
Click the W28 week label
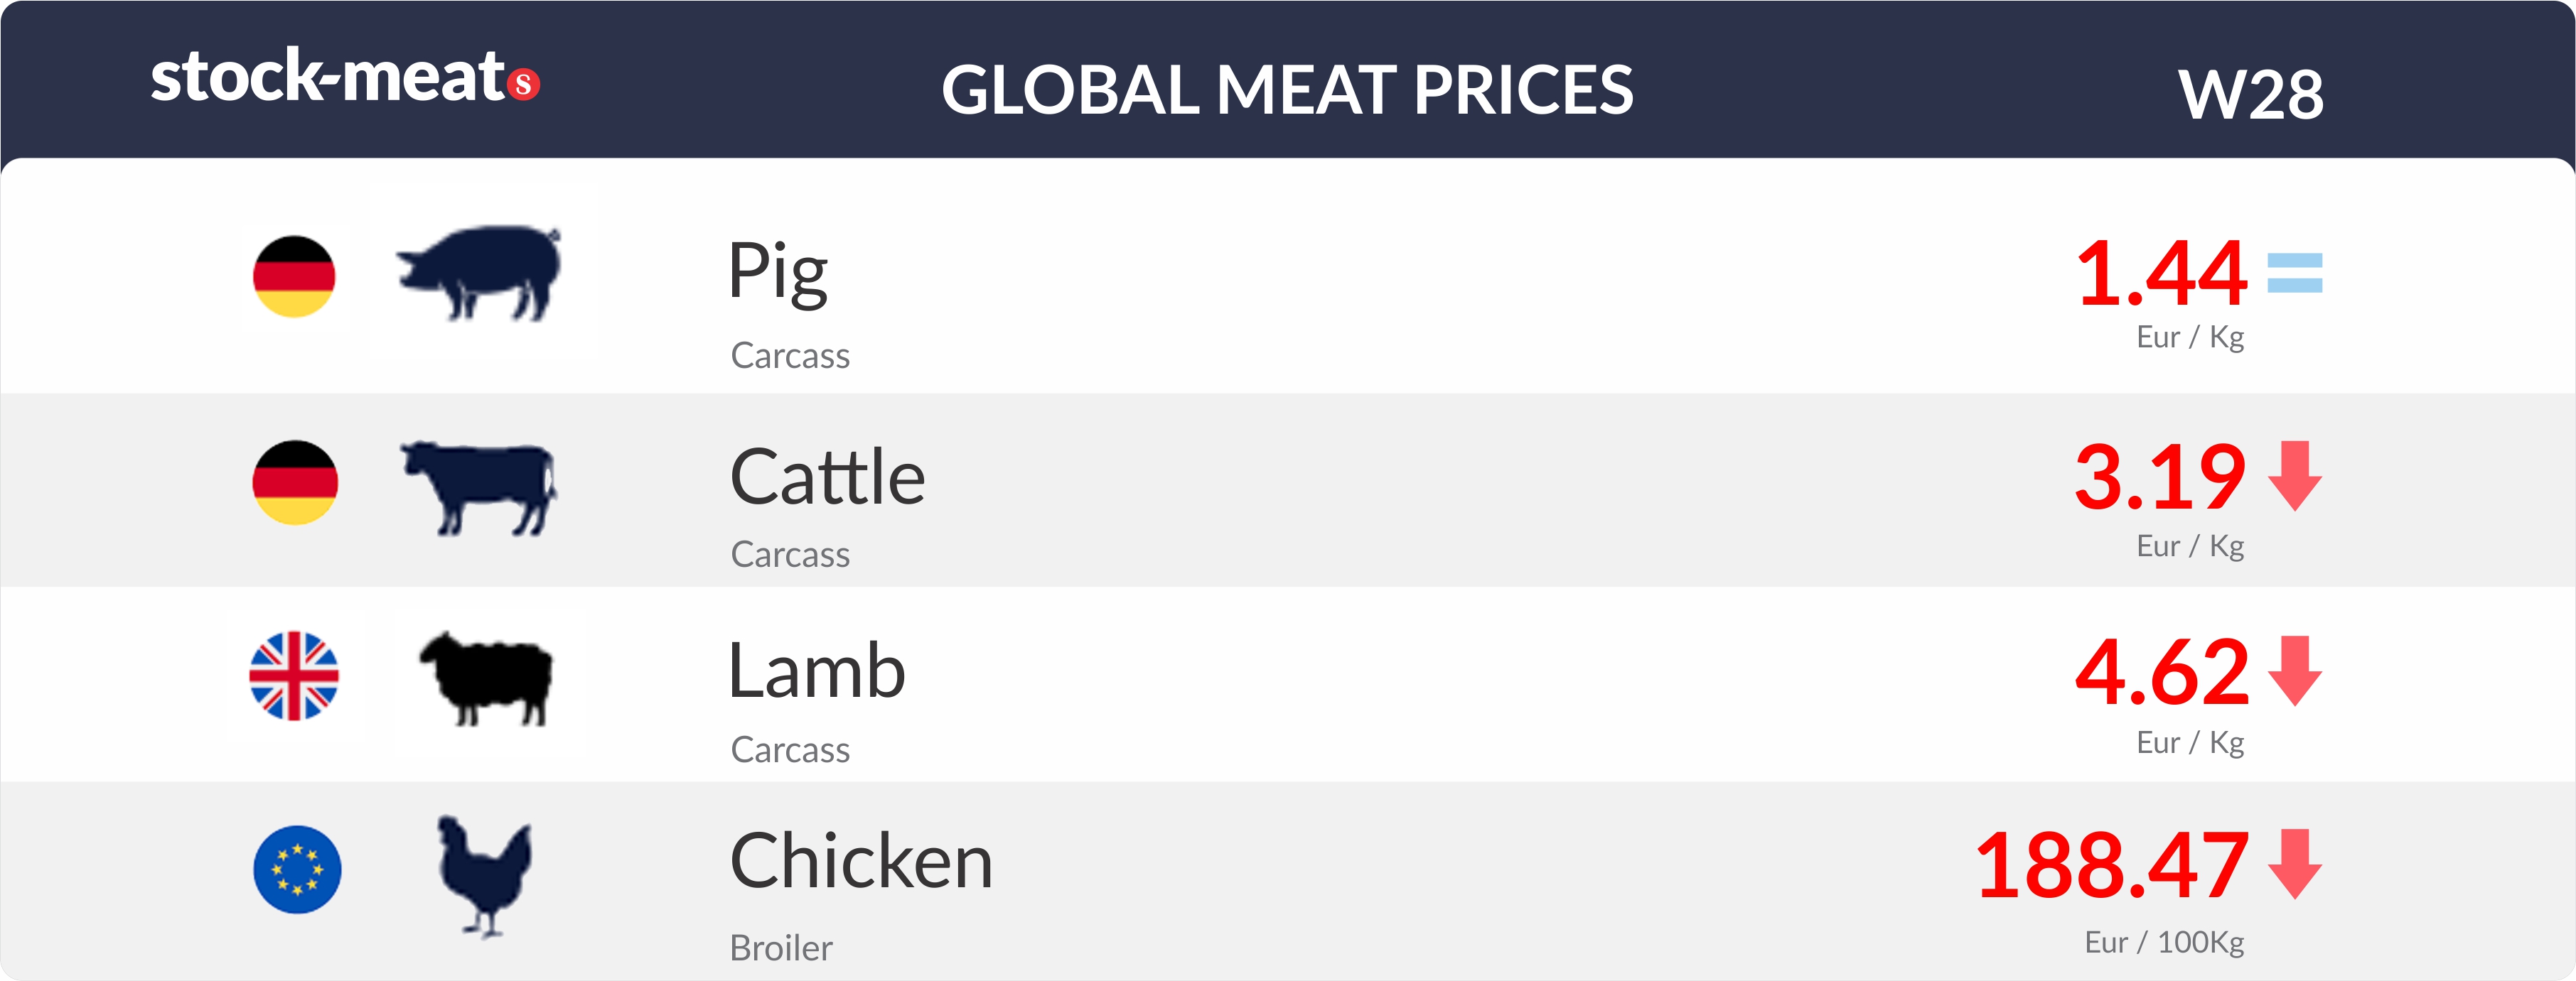click(2251, 95)
